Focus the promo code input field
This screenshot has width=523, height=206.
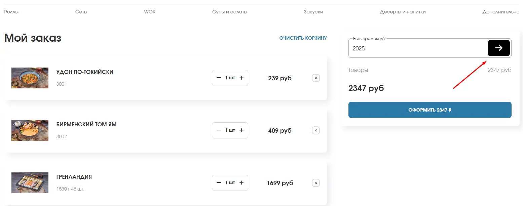pos(417,48)
